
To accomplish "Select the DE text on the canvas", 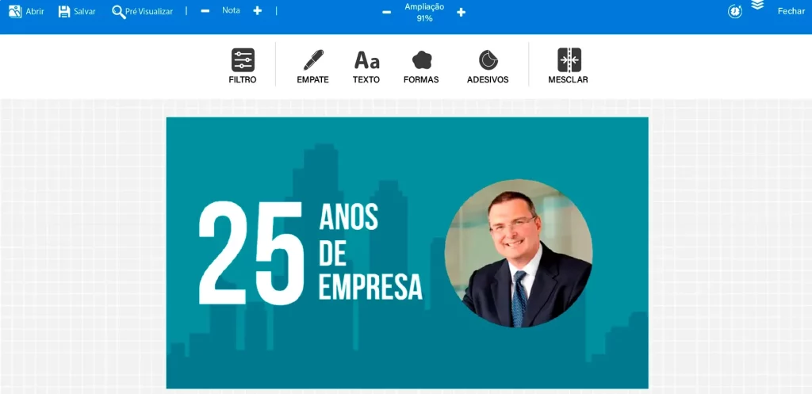I will tap(332, 253).
